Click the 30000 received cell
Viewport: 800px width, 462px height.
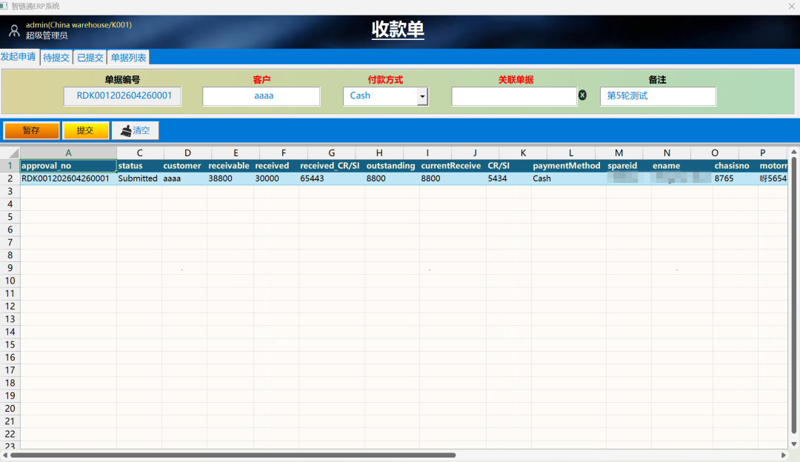pyautogui.click(x=276, y=178)
